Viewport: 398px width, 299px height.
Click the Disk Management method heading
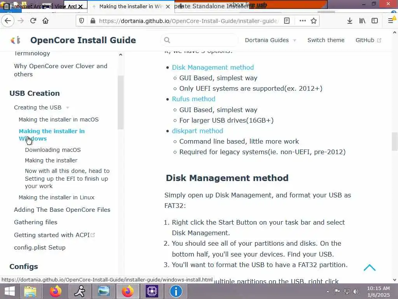point(227,178)
